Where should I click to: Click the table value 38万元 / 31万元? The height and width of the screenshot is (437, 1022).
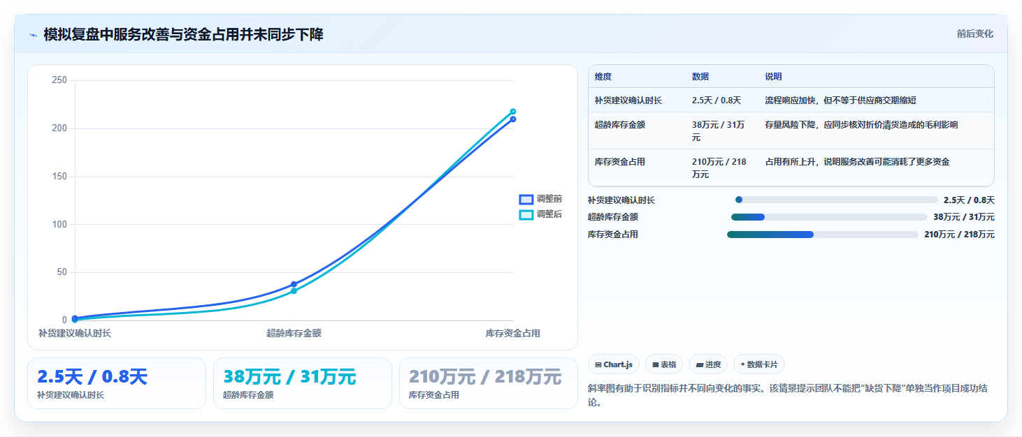(x=719, y=131)
